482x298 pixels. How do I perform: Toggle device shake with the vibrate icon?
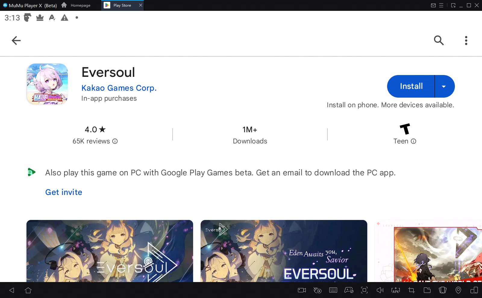tap(443, 290)
